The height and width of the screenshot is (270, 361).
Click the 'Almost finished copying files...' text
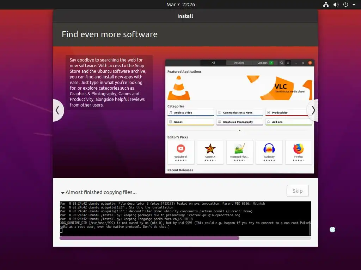tap(101, 192)
